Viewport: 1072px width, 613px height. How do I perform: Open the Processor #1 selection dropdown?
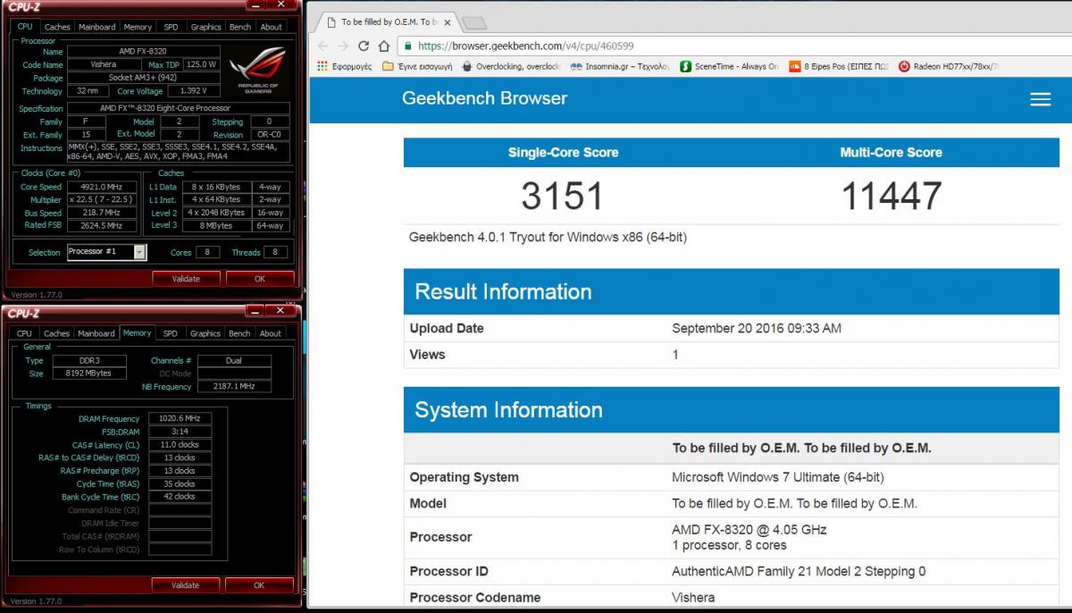pos(106,252)
